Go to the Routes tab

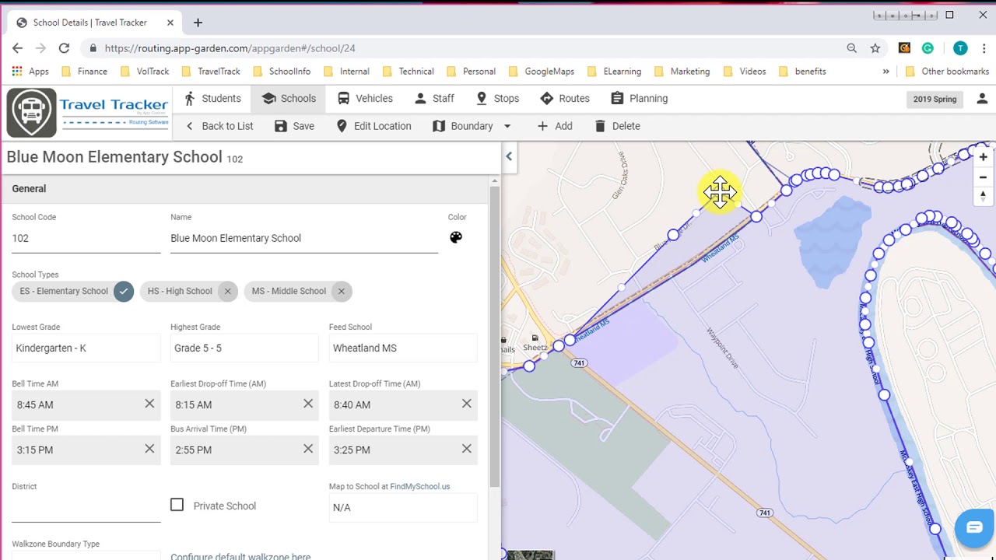(x=565, y=99)
